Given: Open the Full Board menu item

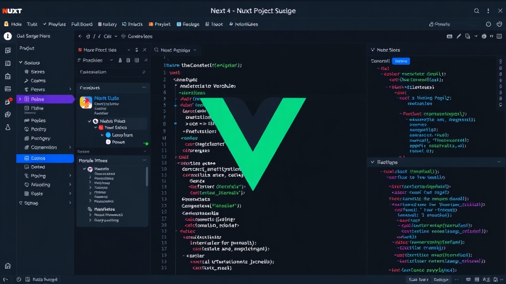Looking at the screenshot, I should (x=82, y=24).
